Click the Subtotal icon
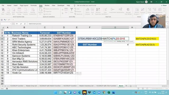The height and width of the screenshot is (95, 169). 160,11
